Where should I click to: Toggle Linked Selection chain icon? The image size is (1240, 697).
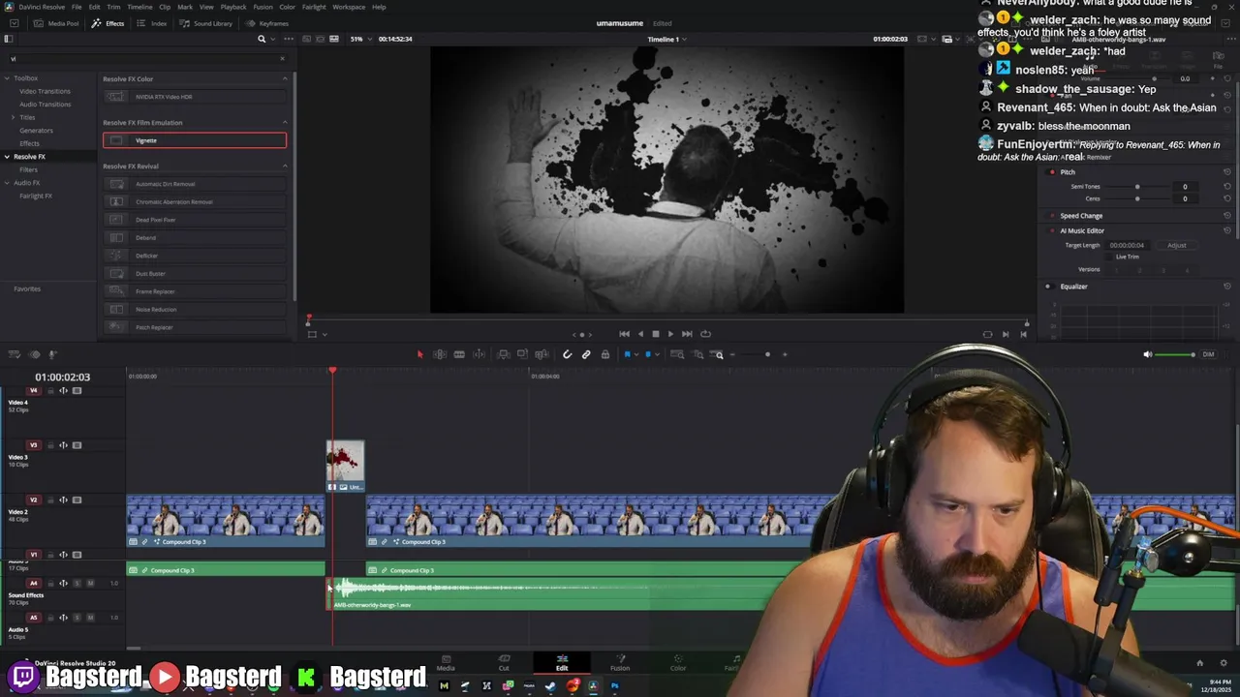586,354
